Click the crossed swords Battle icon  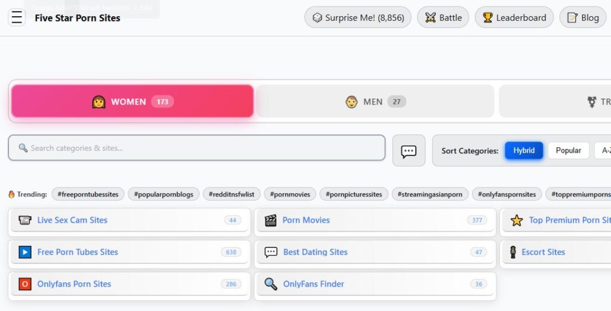click(x=430, y=17)
